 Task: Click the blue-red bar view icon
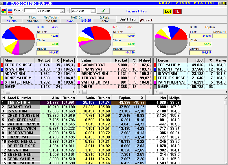(x=10, y=11)
